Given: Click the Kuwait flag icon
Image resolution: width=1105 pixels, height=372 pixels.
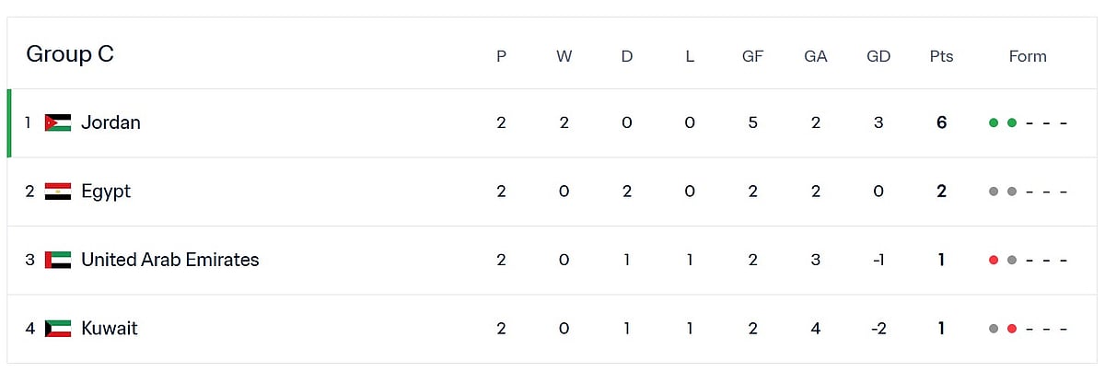Looking at the screenshot, I should click(x=57, y=329).
